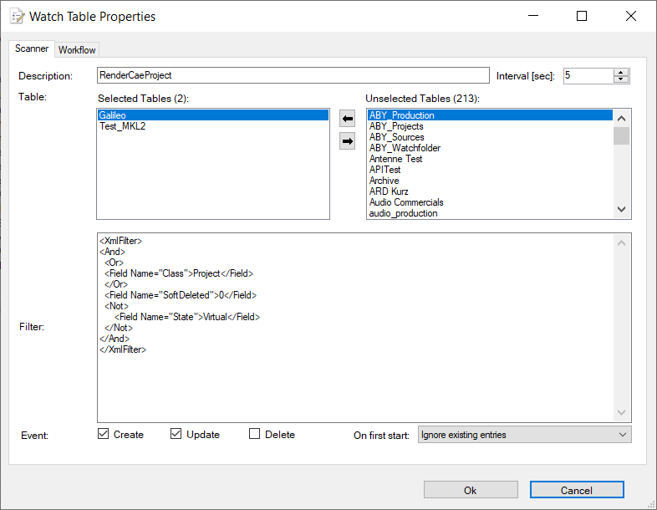Increase the interval with spinner up arrow

[621, 72]
